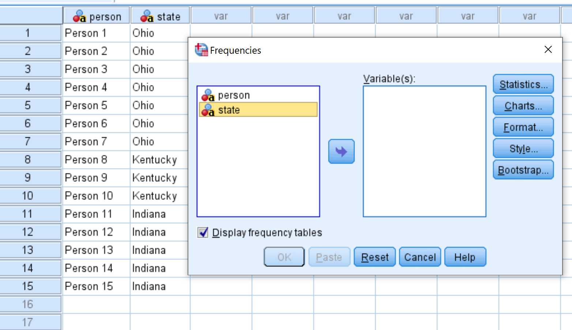Image resolution: width=572 pixels, height=330 pixels.
Task: Select person in the variable list
Action: (x=258, y=95)
